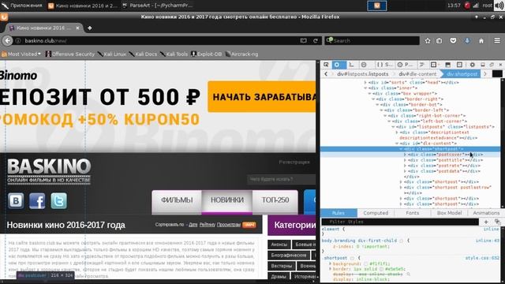Bookmark this page with the star icon
The width and height of the screenshot is (505, 284).
tap(428, 41)
